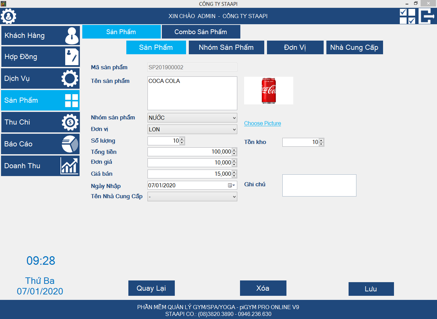437x319 pixels.
Task: Open Báo Cáo report section
Action: coord(40,144)
